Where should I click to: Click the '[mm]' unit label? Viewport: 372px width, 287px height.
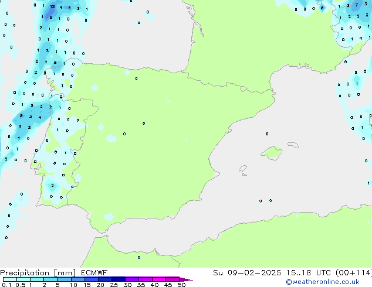click(x=65, y=273)
